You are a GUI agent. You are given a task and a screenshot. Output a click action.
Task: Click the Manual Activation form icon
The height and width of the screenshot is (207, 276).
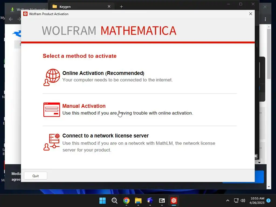pyautogui.click(x=51, y=110)
